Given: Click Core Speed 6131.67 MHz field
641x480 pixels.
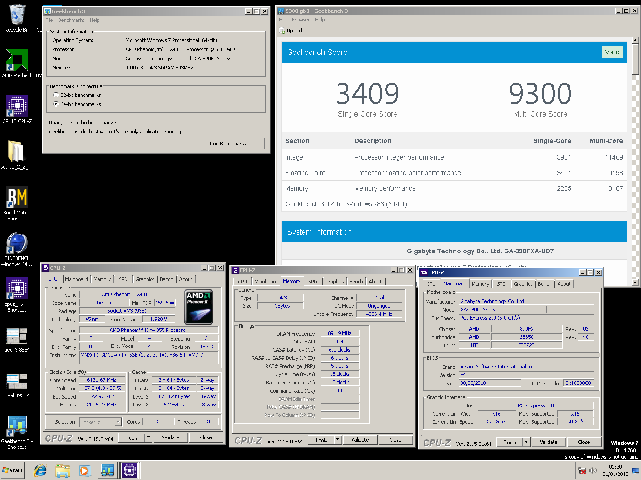Looking at the screenshot, I should click(102, 380).
